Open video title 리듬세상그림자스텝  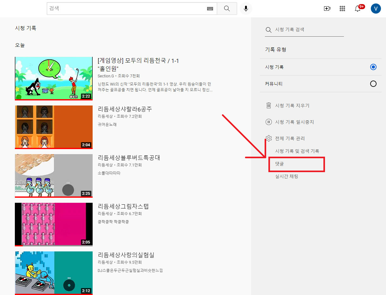point(123,207)
